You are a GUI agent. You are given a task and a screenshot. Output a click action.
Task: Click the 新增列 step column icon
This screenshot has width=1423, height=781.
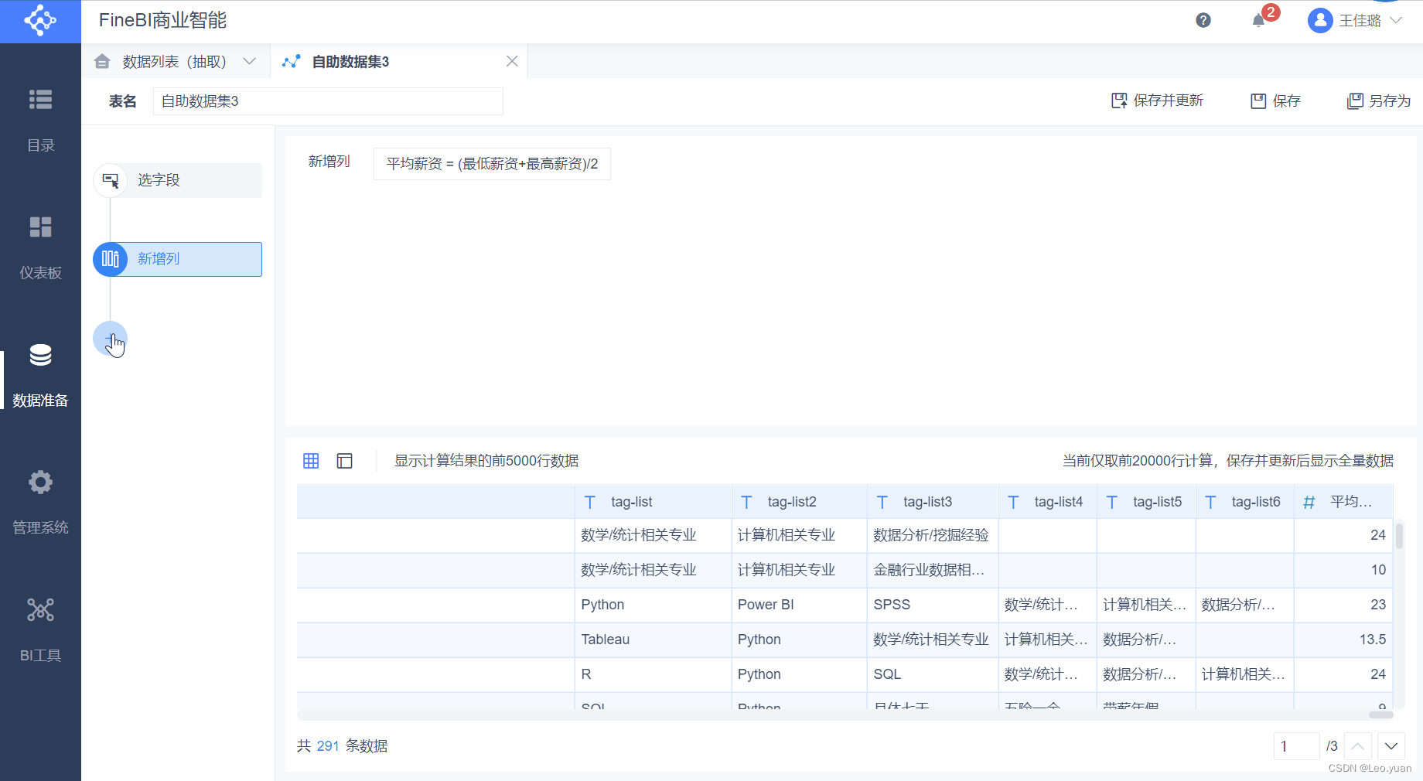click(x=111, y=259)
